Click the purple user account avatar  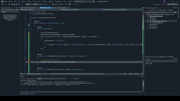(x=164, y=1)
